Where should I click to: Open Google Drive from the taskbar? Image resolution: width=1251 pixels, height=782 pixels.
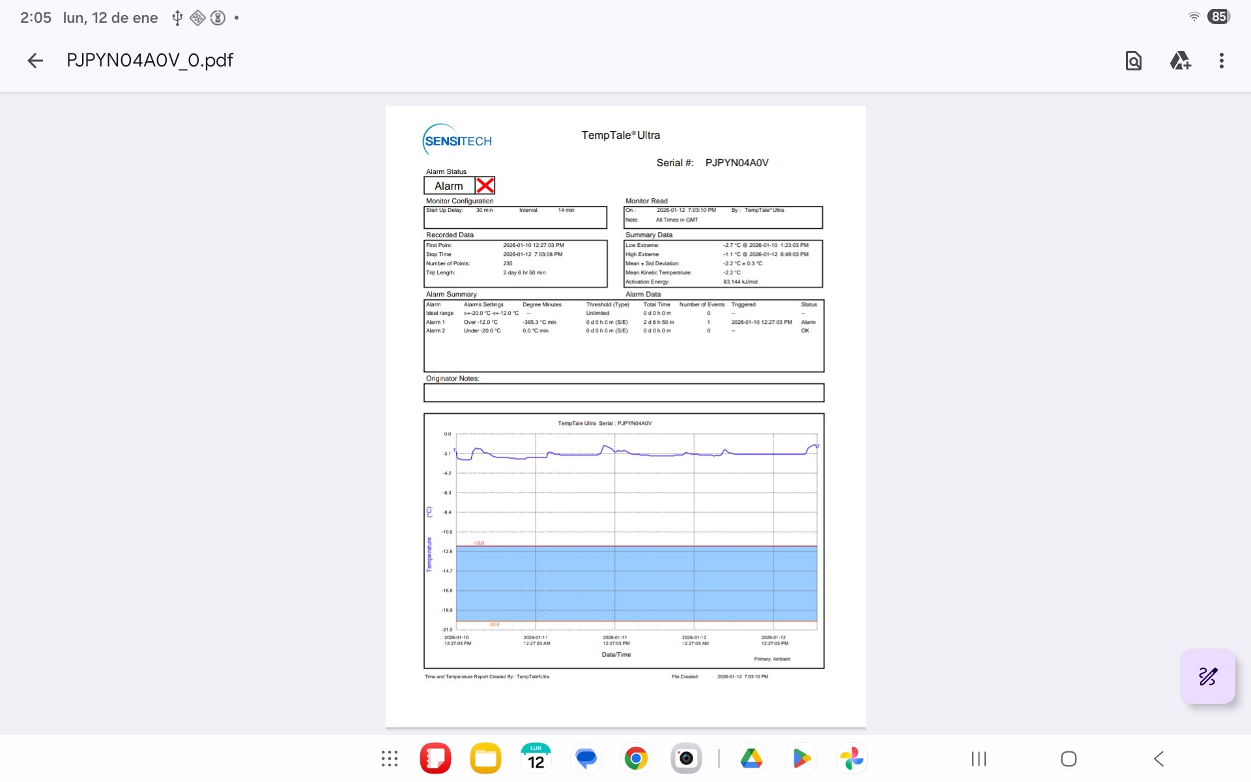click(751, 759)
